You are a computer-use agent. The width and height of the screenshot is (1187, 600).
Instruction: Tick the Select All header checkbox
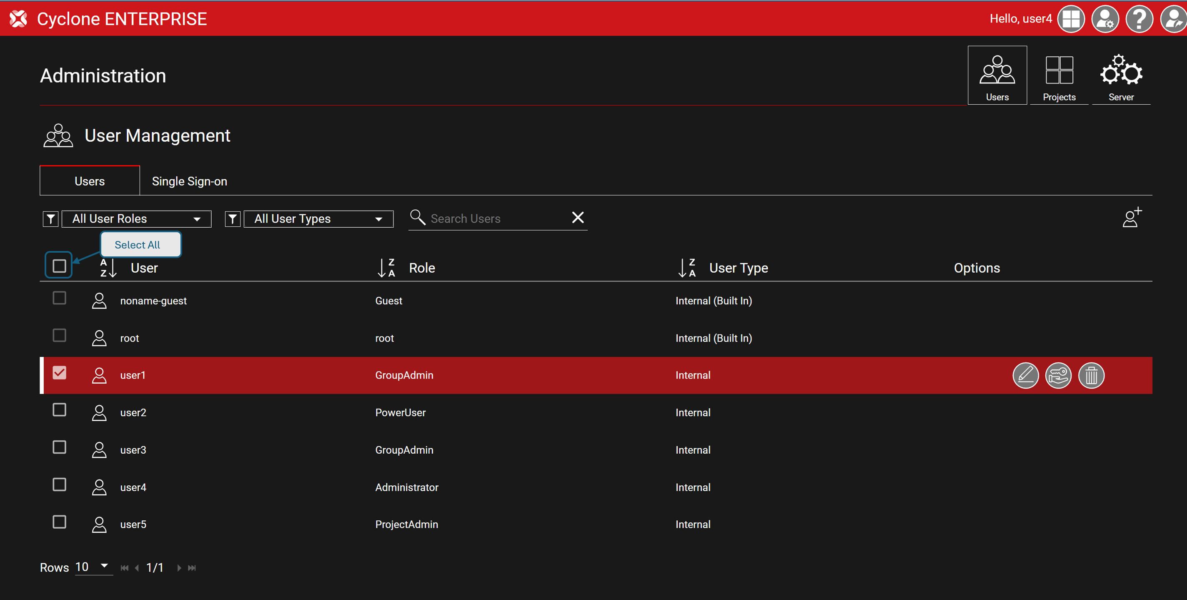(x=60, y=266)
